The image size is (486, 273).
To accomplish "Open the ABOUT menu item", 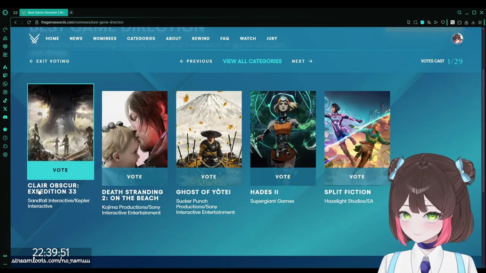I will click(174, 39).
